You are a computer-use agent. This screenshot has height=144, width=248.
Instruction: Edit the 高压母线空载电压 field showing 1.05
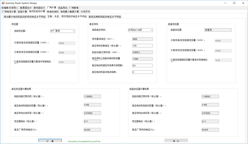[142, 46]
